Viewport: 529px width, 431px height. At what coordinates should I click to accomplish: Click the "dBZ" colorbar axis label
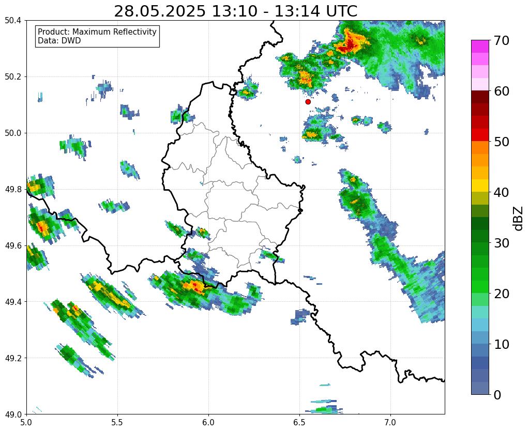point(519,219)
